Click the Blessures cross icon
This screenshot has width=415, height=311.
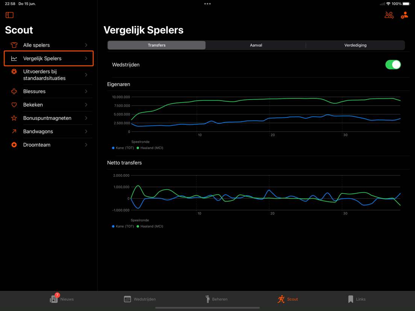tap(14, 91)
